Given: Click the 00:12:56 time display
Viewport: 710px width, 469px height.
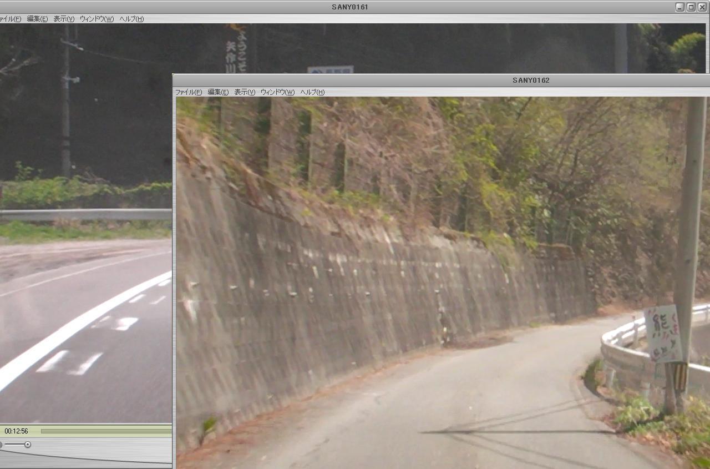Looking at the screenshot, I should click(x=16, y=431).
